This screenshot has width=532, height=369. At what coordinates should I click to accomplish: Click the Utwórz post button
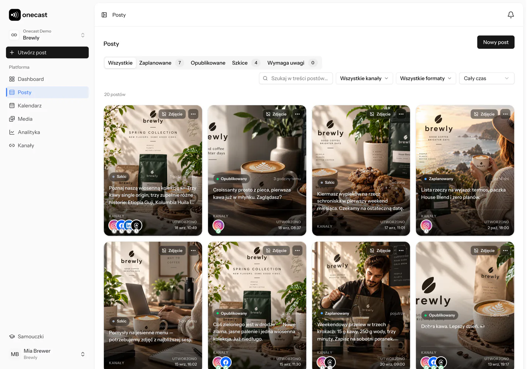47,52
